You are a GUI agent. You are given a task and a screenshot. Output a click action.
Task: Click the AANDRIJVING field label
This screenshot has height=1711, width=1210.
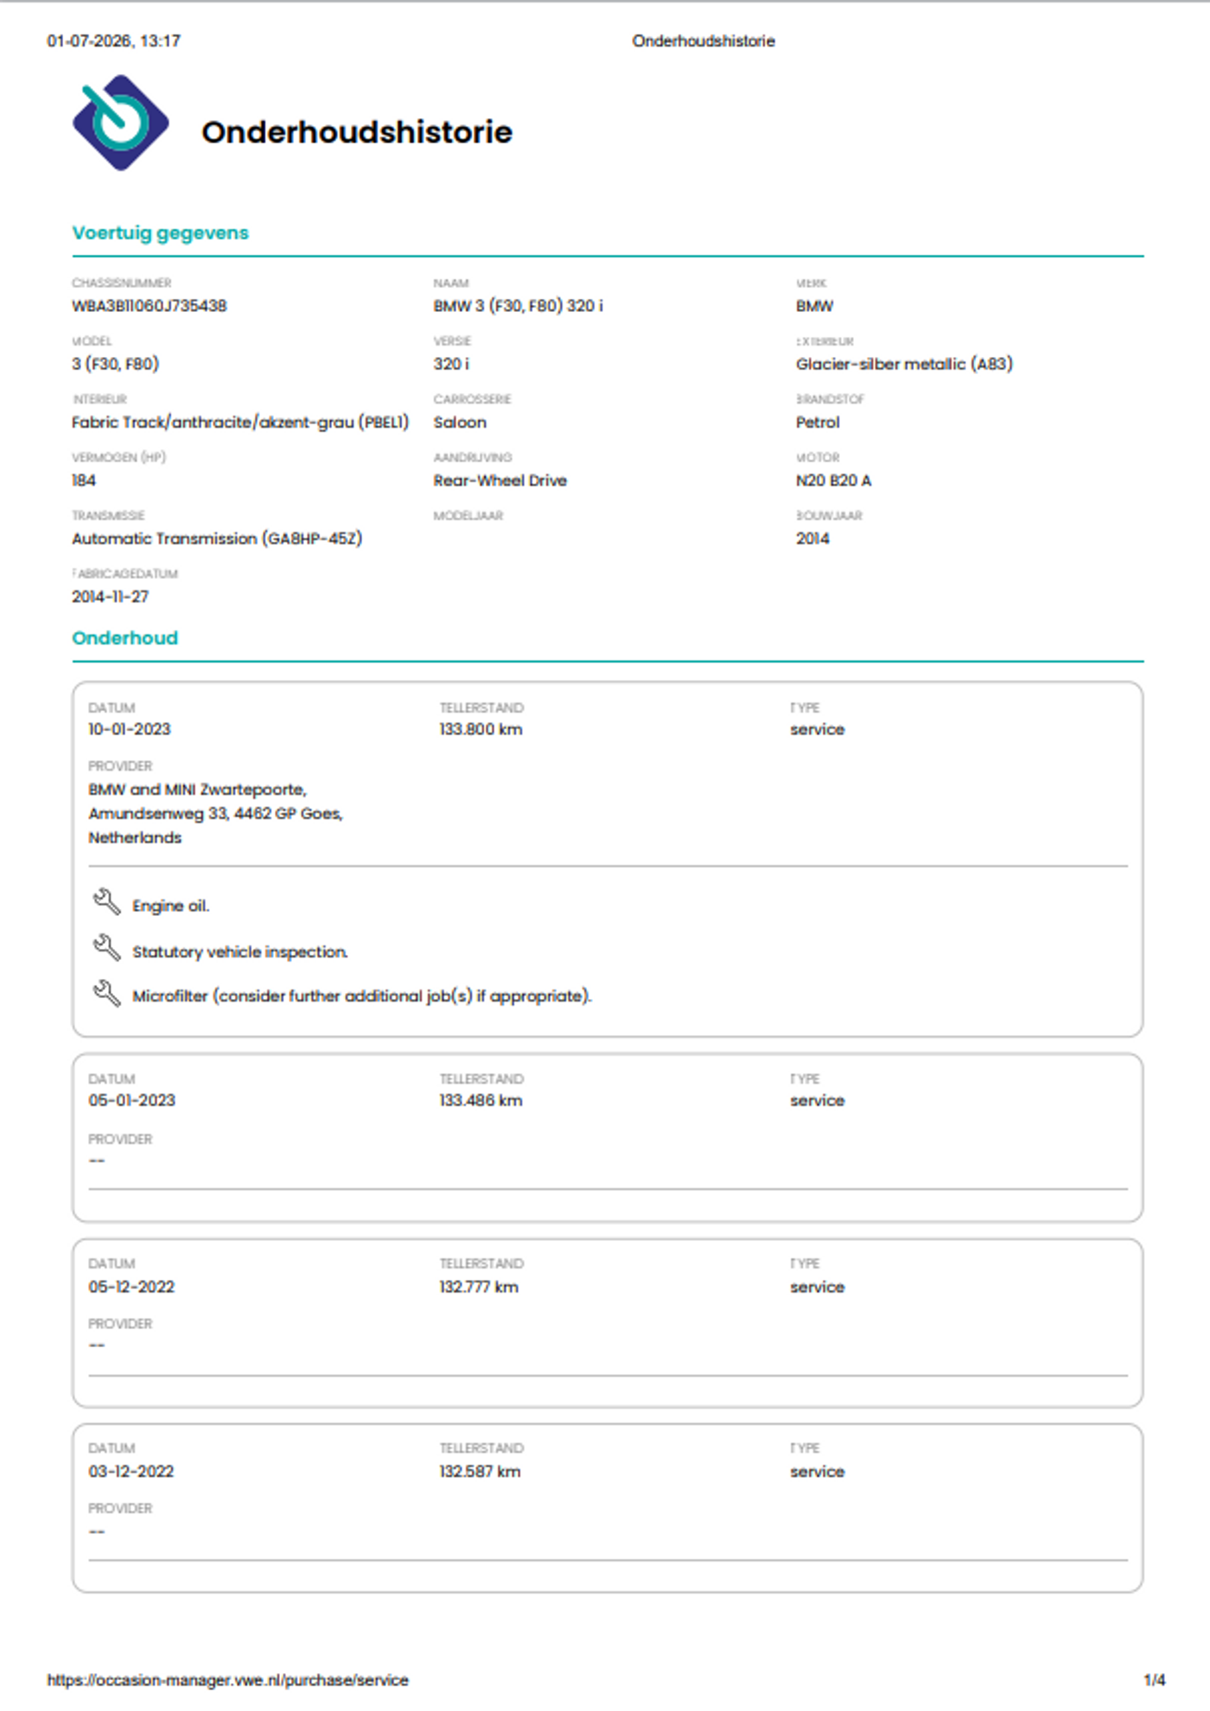point(472,457)
